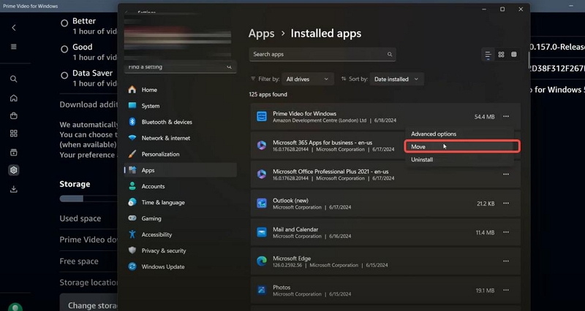Click the Find a setting search box
This screenshot has width=585, height=311.
[x=180, y=67]
